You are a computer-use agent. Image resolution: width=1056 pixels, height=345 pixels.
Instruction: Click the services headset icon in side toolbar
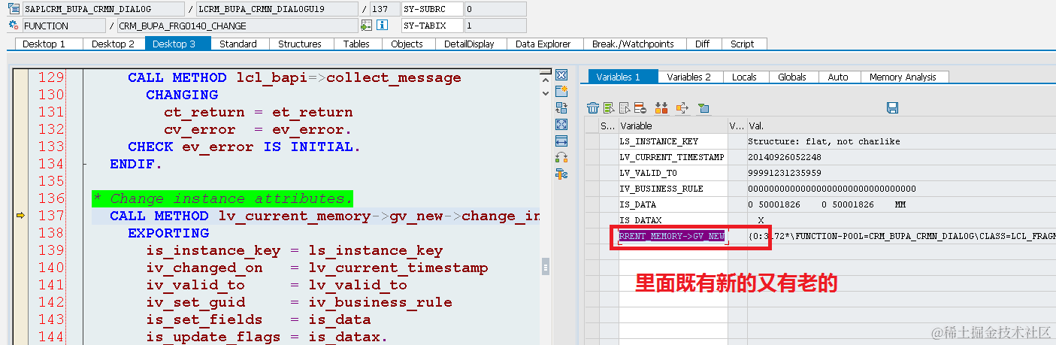561,158
